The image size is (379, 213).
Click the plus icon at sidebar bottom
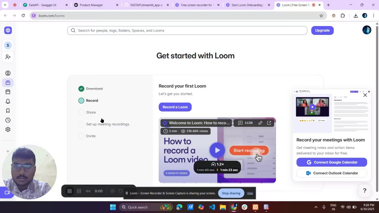tap(8, 151)
